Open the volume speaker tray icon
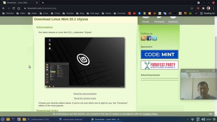 click(203, 119)
